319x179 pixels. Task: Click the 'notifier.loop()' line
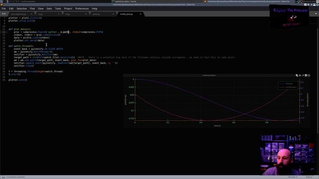(x=24, y=66)
